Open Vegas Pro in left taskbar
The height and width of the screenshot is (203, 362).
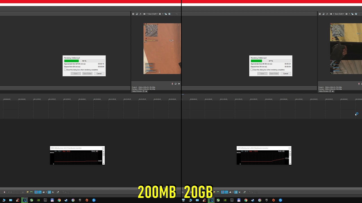(x=25, y=200)
